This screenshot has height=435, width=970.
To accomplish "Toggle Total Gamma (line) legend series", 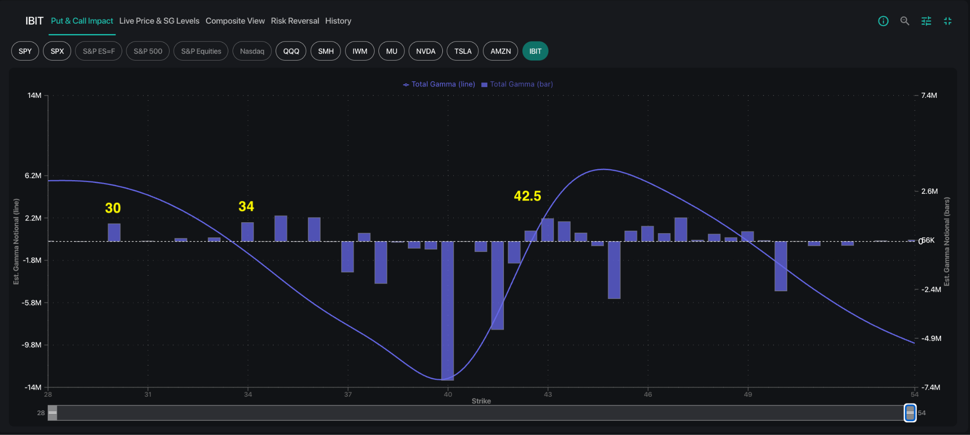I will [x=439, y=84].
